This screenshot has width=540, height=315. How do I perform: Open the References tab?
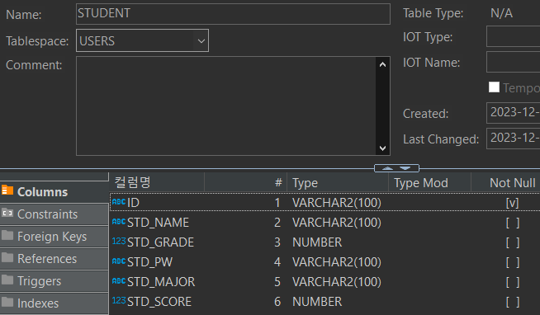click(x=54, y=259)
